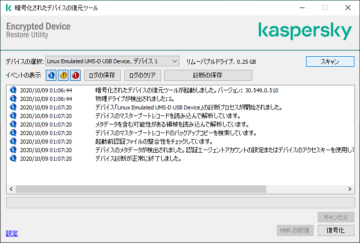This screenshot has height=243, width=360.
Task: Click the MBR の修復 button
Action: [x=295, y=230]
